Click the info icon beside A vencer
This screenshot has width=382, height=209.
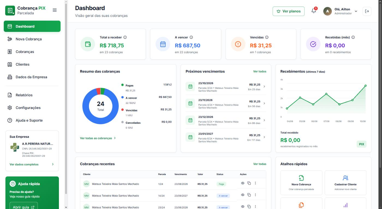pyautogui.click(x=191, y=37)
